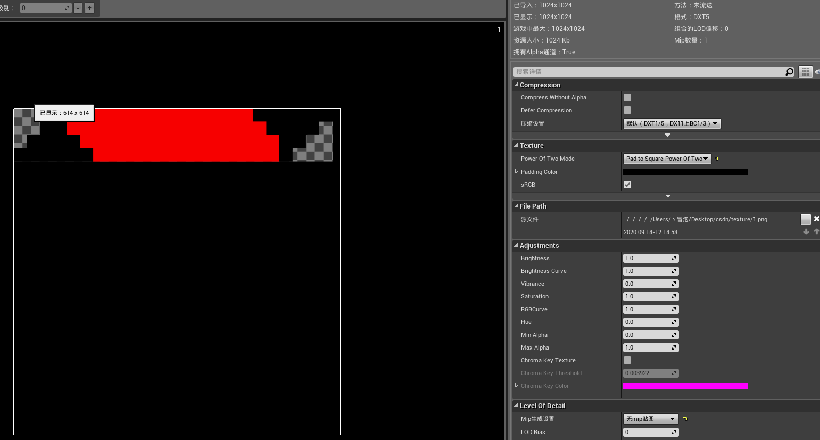Clear the source file path with the X icon
Viewport: 820px width, 440px height.
point(816,219)
